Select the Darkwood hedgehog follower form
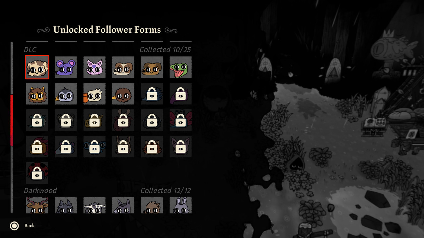Viewport: 424px width, 238px height. 152,205
